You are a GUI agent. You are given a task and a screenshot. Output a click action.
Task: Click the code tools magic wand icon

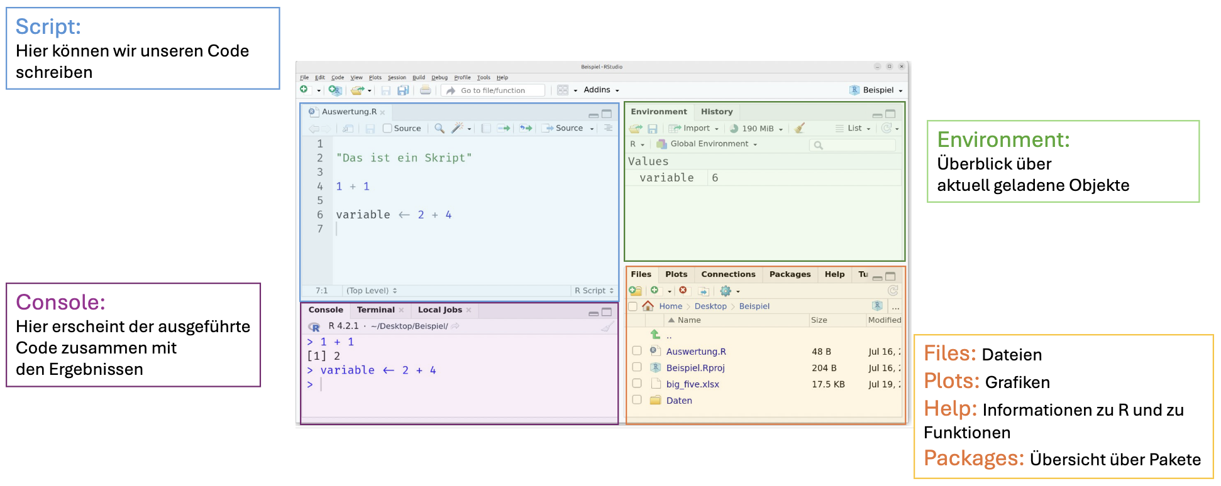pyautogui.click(x=457, y=128)
